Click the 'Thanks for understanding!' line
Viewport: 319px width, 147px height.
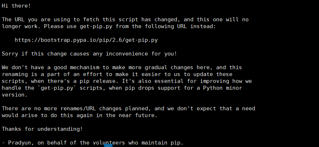click(x=42, y=129)
